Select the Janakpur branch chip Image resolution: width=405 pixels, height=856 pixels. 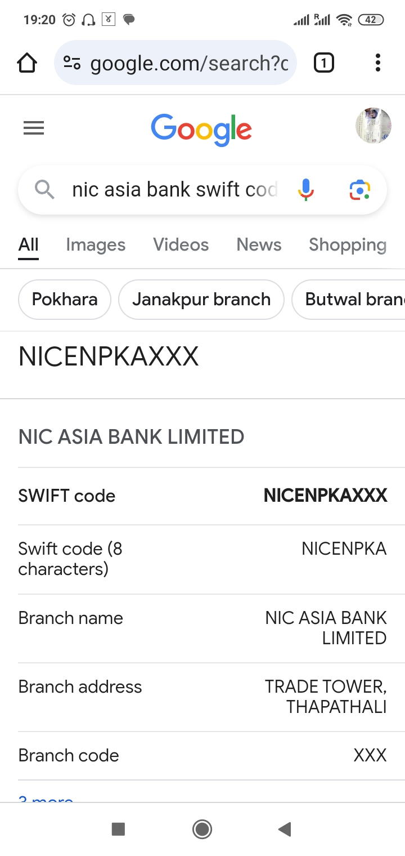(201, 299)
